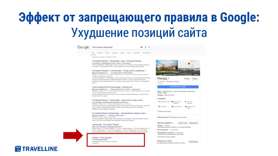The width and height of the screenshot is (278, 156).
Task: Click the Google logo
Action: click(x=83, y=47)
